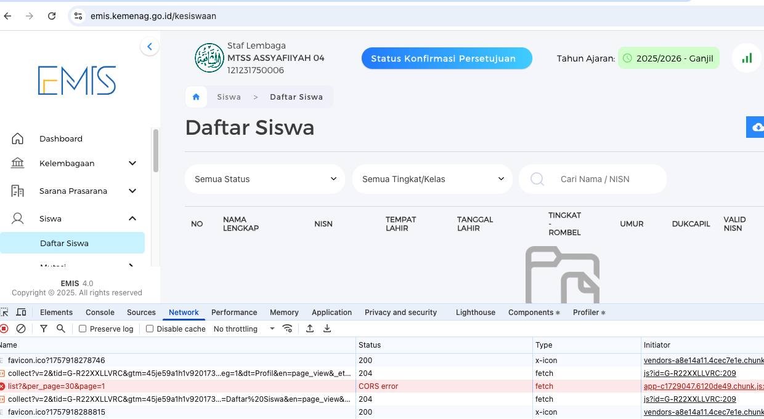Click the Cari Nama / NISN search field
Image resolution: width=764 pixels, height=419 pixels.
[604, 179]
